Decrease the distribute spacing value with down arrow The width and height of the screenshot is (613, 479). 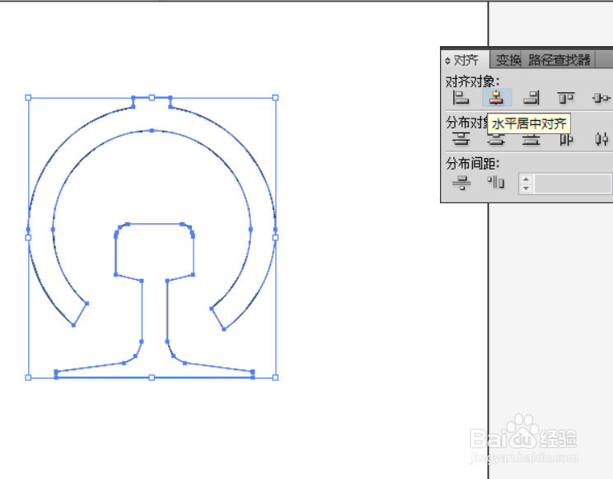[526, 188]
